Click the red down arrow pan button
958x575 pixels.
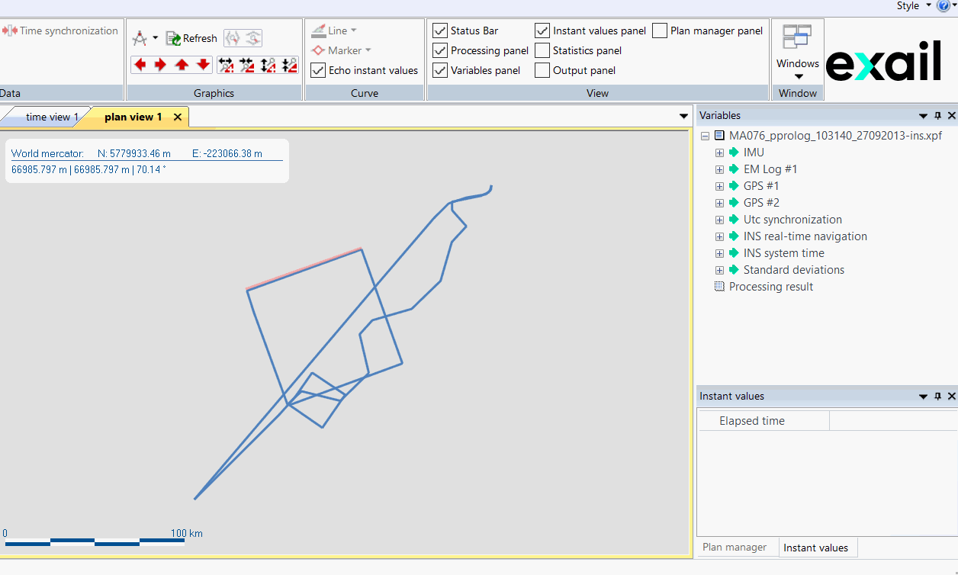(203, 65)
